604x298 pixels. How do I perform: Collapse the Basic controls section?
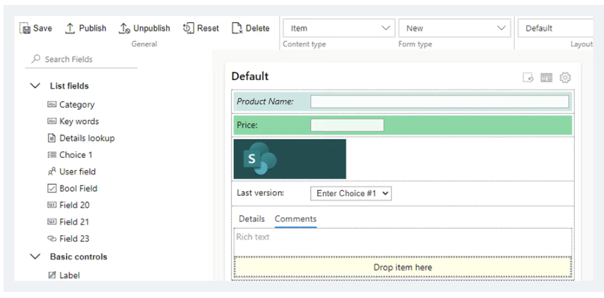(x=35, y=256)
